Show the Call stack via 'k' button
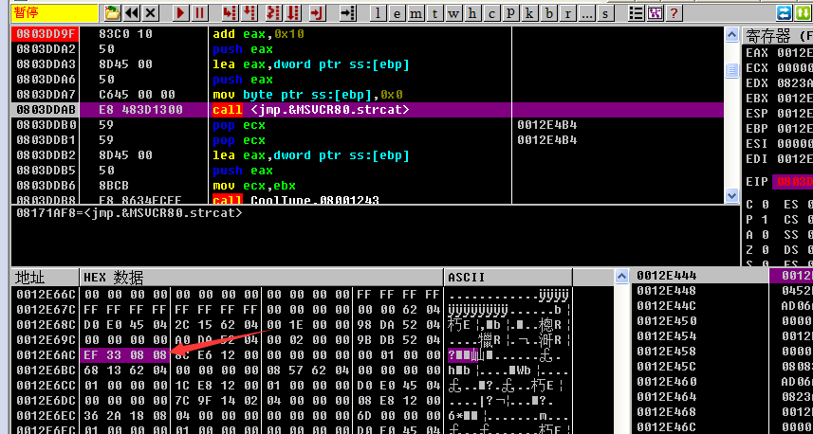The image size is (813, 434). point(530,13)
